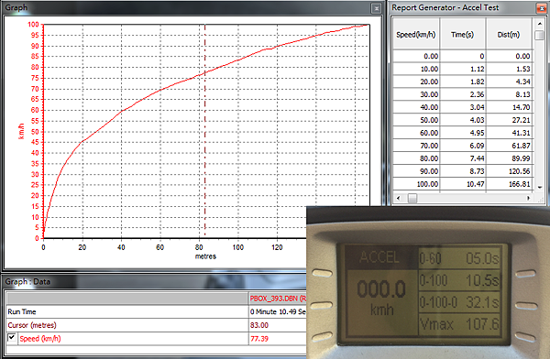Close the Graph panel

click(376, 8)
